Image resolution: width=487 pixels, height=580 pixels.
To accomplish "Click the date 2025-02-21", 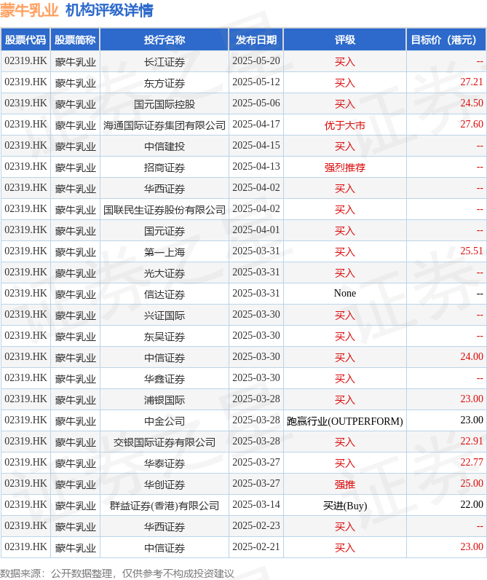I will [x=256, y=546].
